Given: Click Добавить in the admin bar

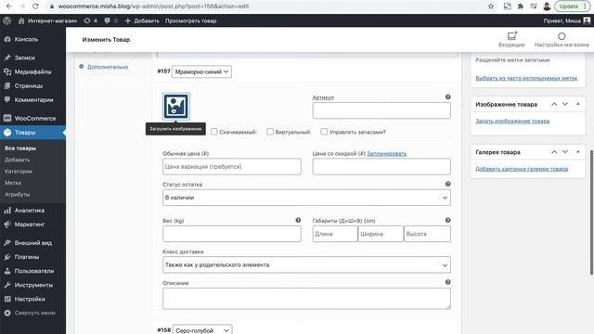Looking at the screenshot, I should point(142,20).
